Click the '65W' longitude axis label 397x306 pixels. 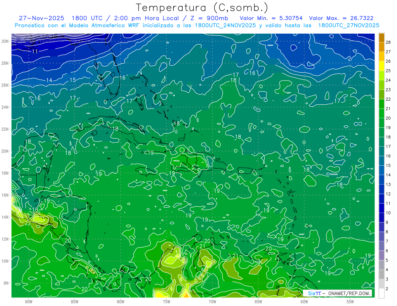tap(258, 302)
